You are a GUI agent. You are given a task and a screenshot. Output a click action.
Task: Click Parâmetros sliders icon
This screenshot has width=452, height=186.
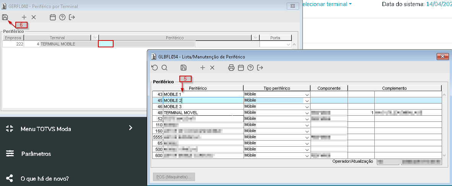click(x=10, y=154)
